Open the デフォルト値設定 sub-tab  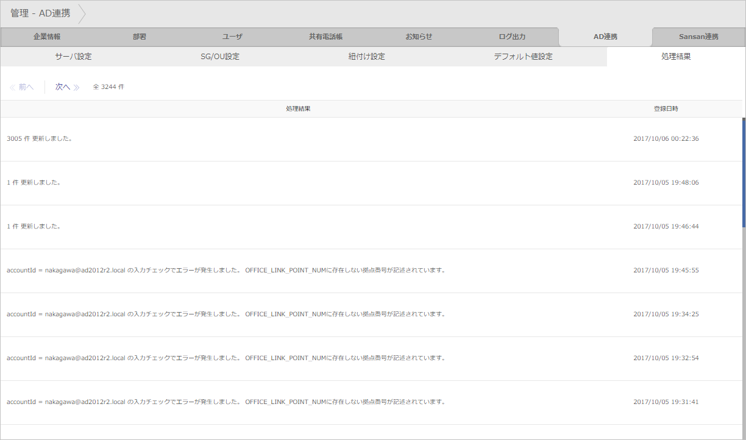point(523,57)
